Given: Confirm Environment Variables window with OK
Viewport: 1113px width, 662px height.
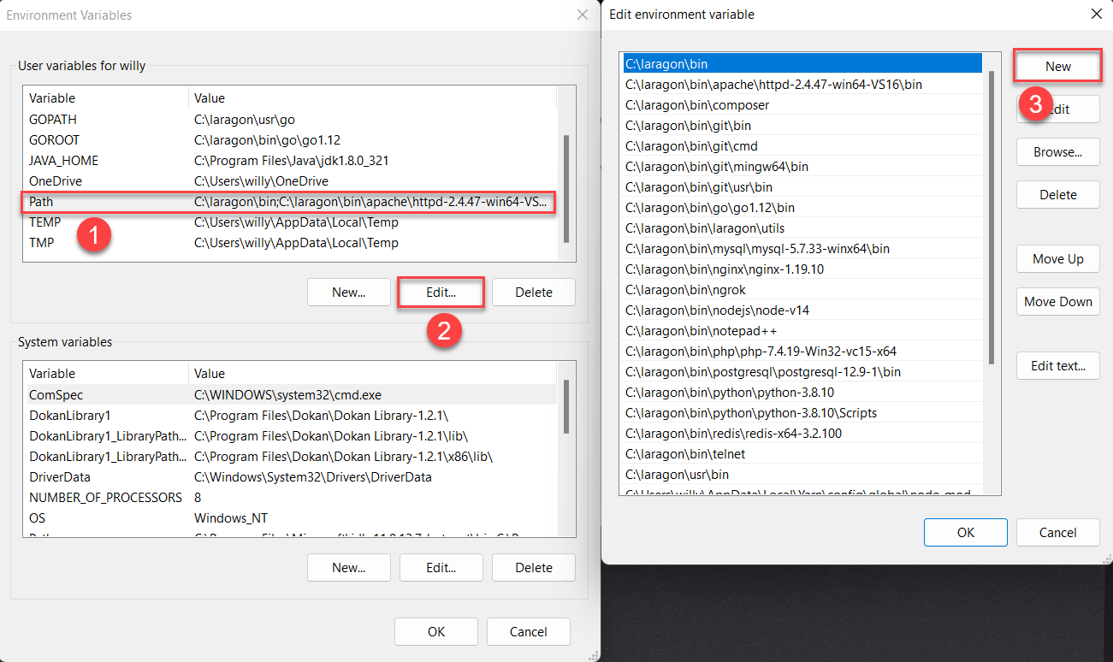Looking at the screenshot, I should pyautogui.click(x=436, y=632).
